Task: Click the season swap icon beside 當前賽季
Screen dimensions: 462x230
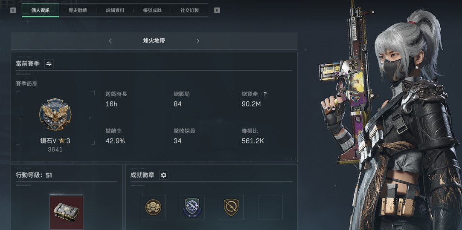Action: pyautogui.click(x=49, y=63)
